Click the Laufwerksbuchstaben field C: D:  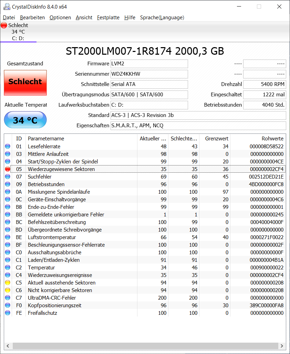point(149,105)
